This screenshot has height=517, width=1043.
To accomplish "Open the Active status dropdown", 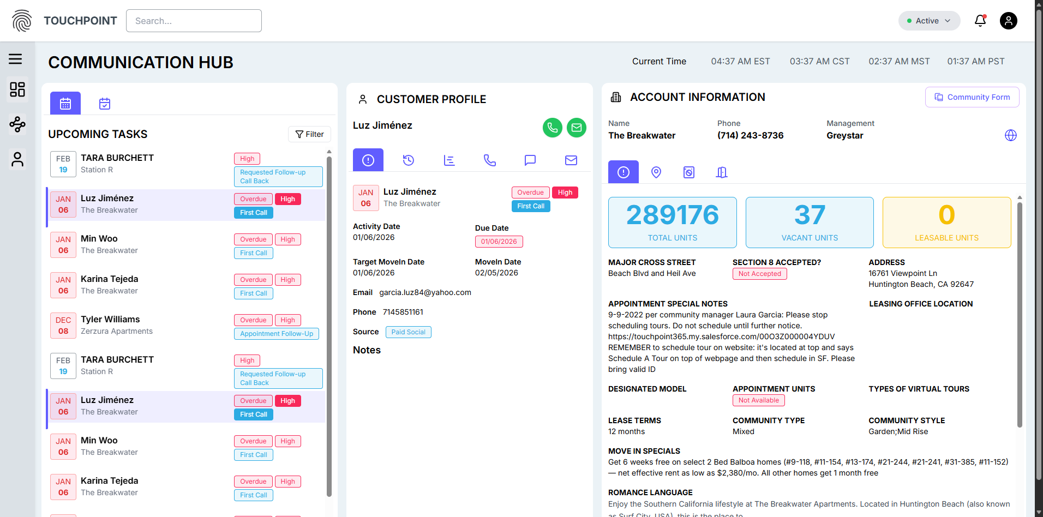I will 928,20.
